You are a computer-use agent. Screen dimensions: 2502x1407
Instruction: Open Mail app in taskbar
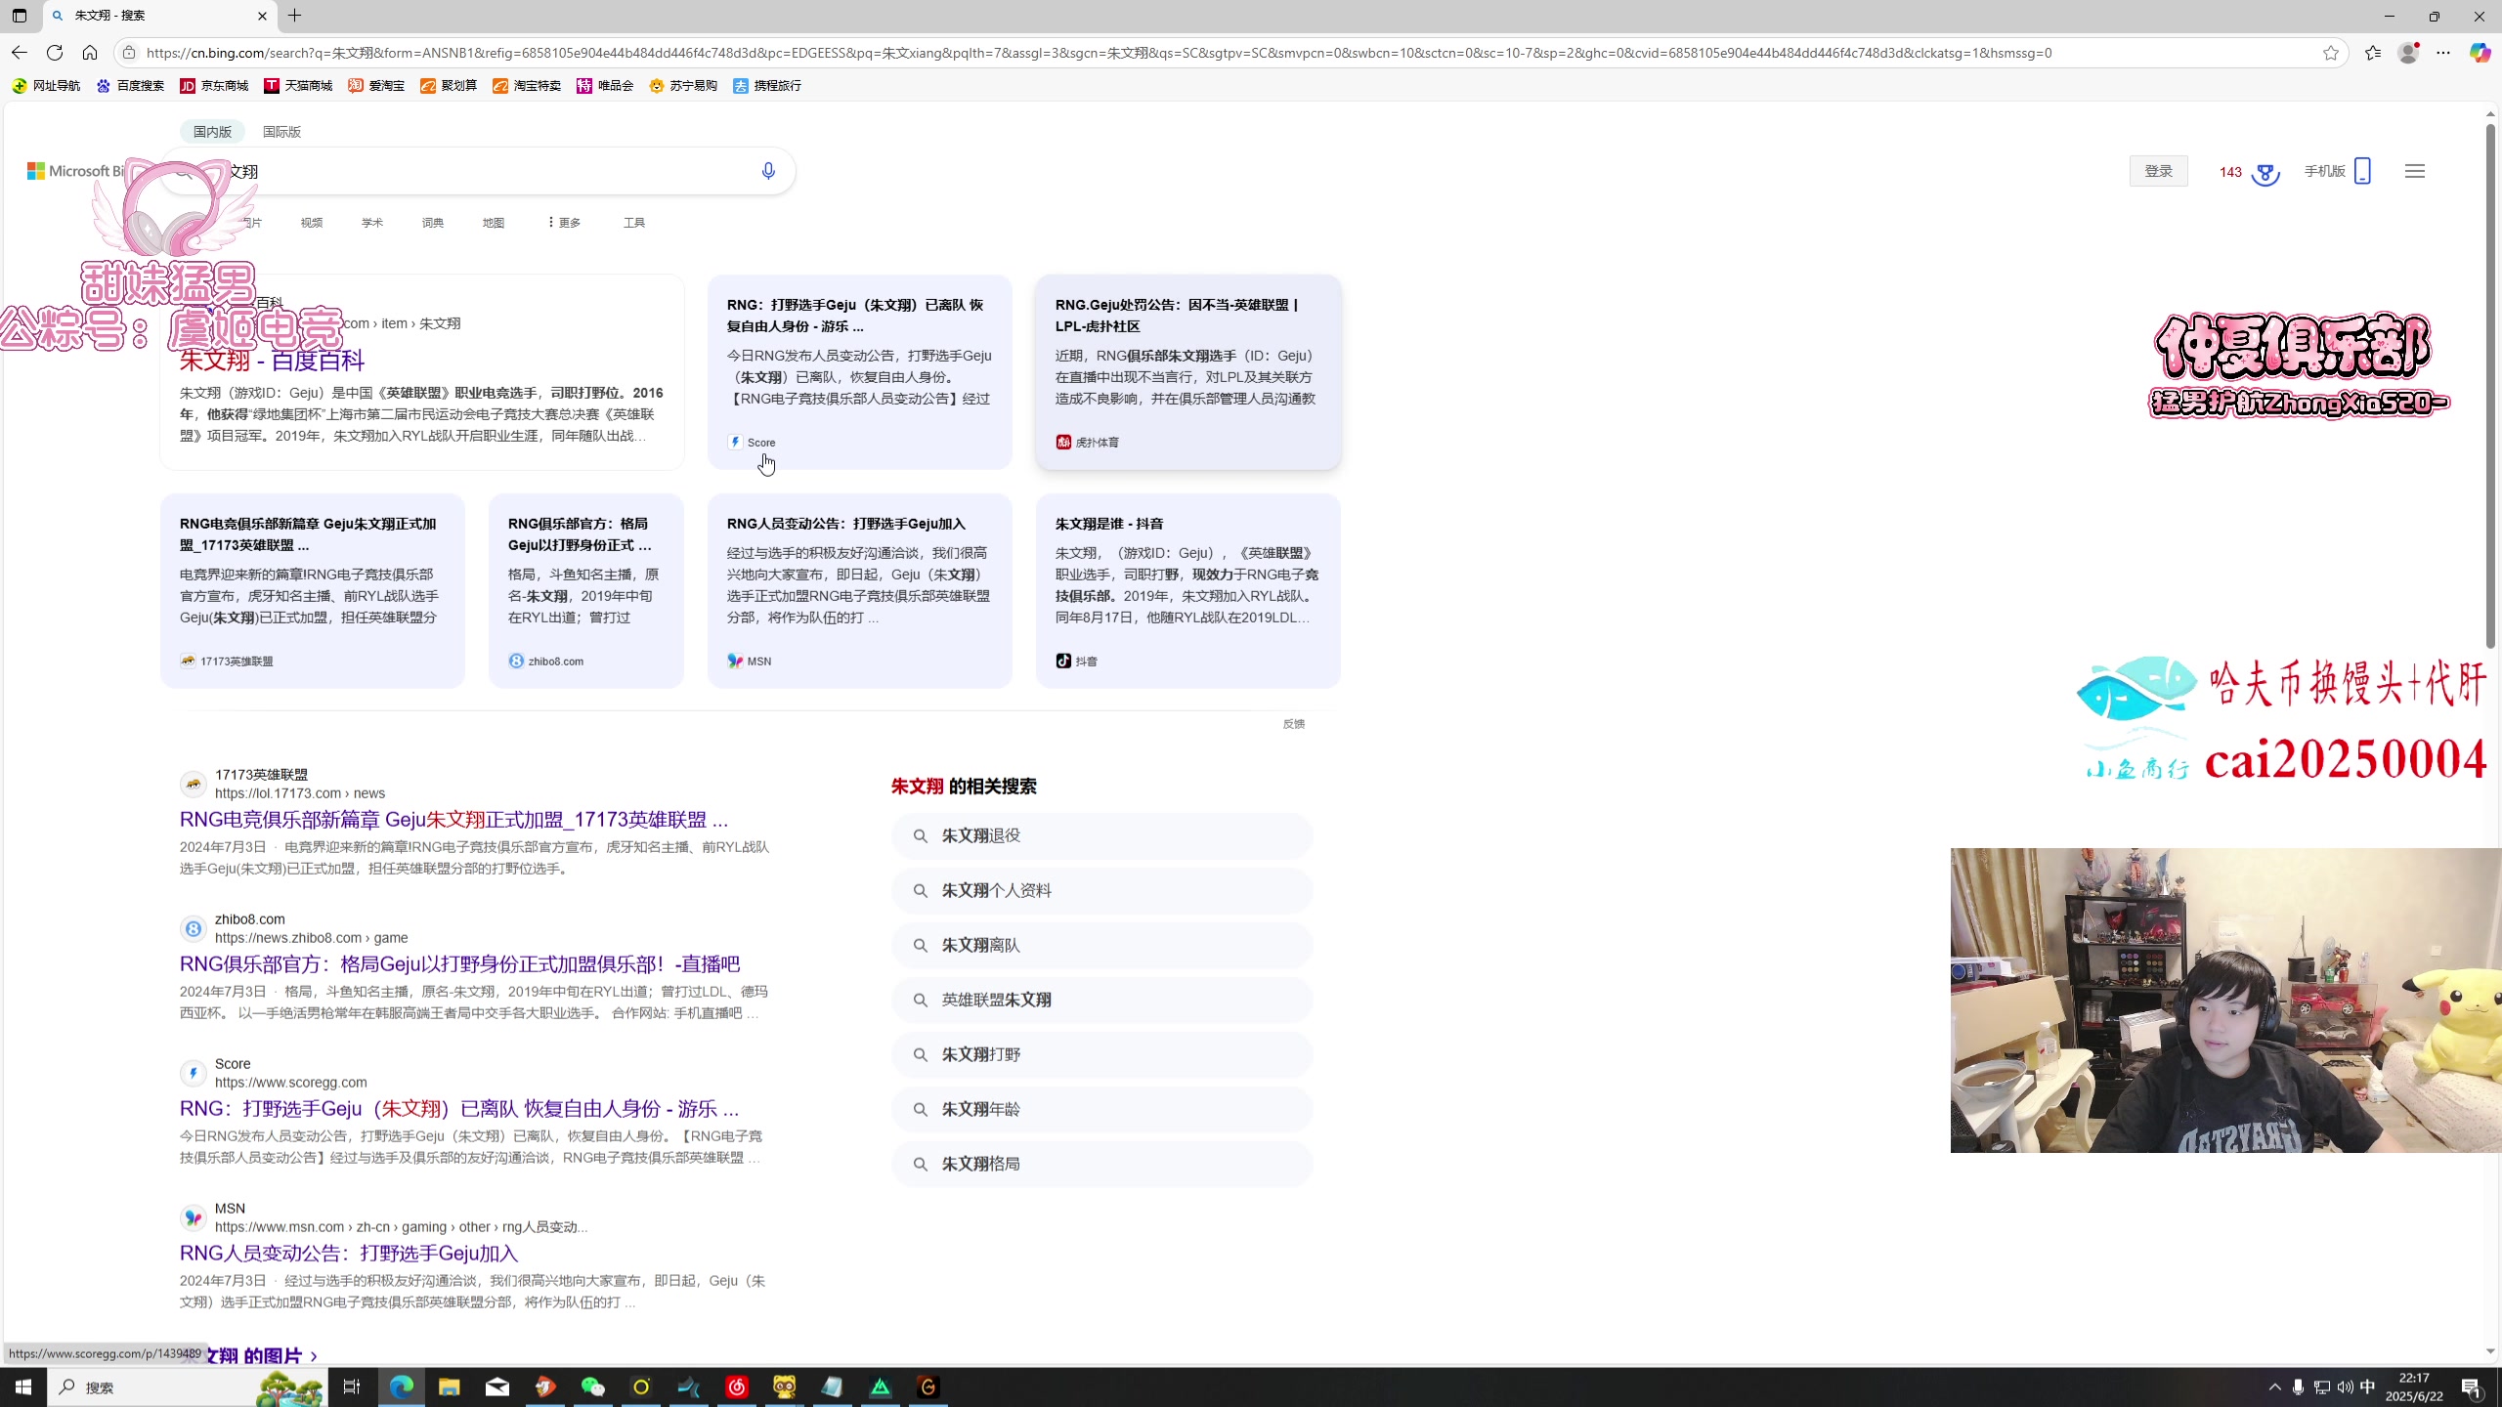click(497, 1386)
